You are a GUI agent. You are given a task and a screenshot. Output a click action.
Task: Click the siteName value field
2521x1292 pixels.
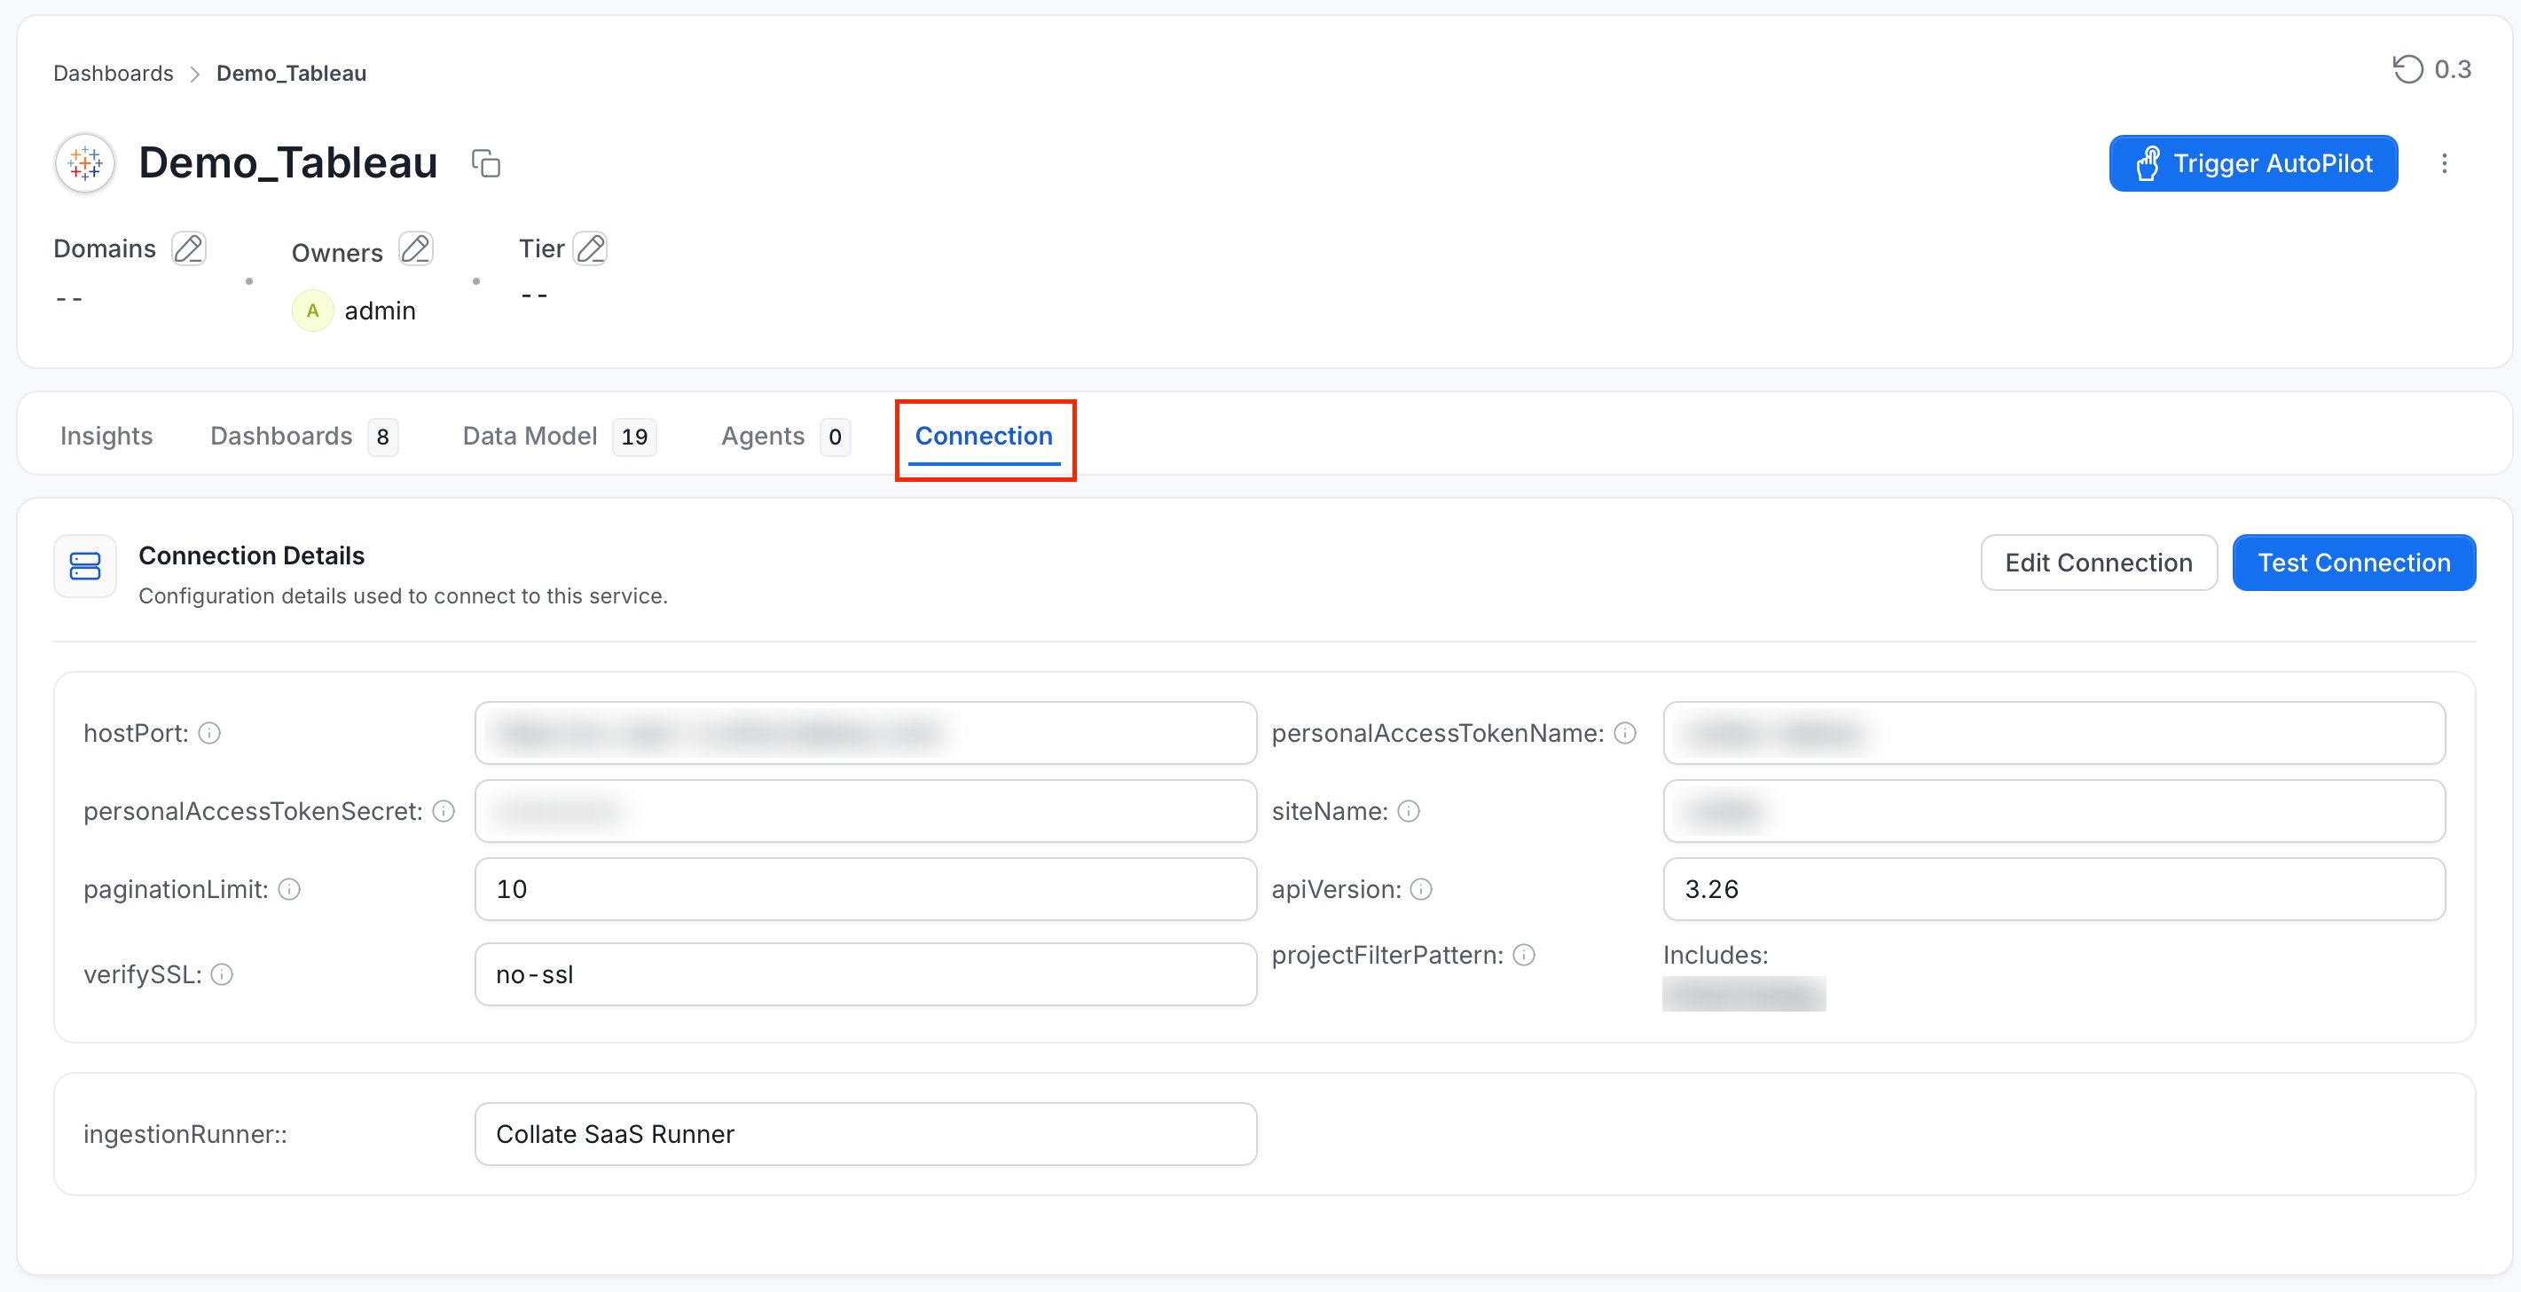2054,811
